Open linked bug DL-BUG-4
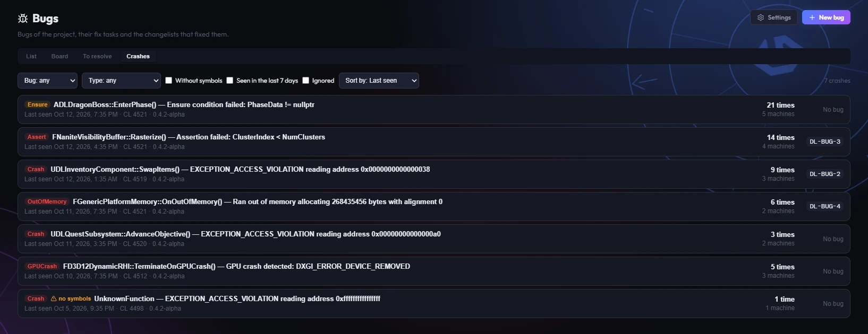The width and height of the screenshot is (868, 334). click(x=825, y=206)
